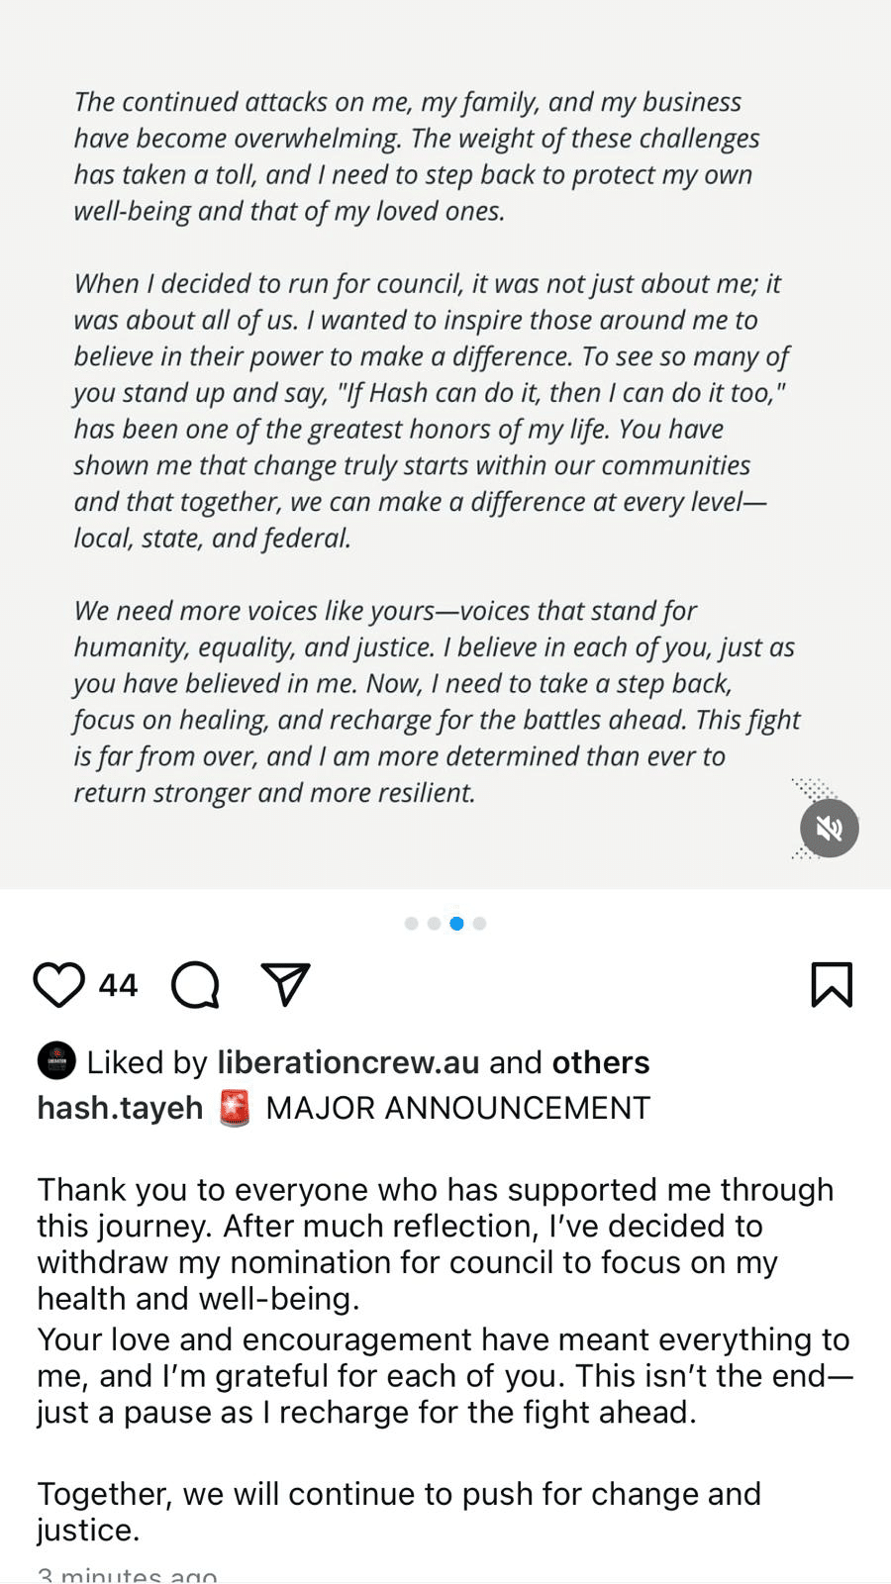Unmute audio using the speaker icon
Screen dimensions: 891x1584
coord(830,829)
